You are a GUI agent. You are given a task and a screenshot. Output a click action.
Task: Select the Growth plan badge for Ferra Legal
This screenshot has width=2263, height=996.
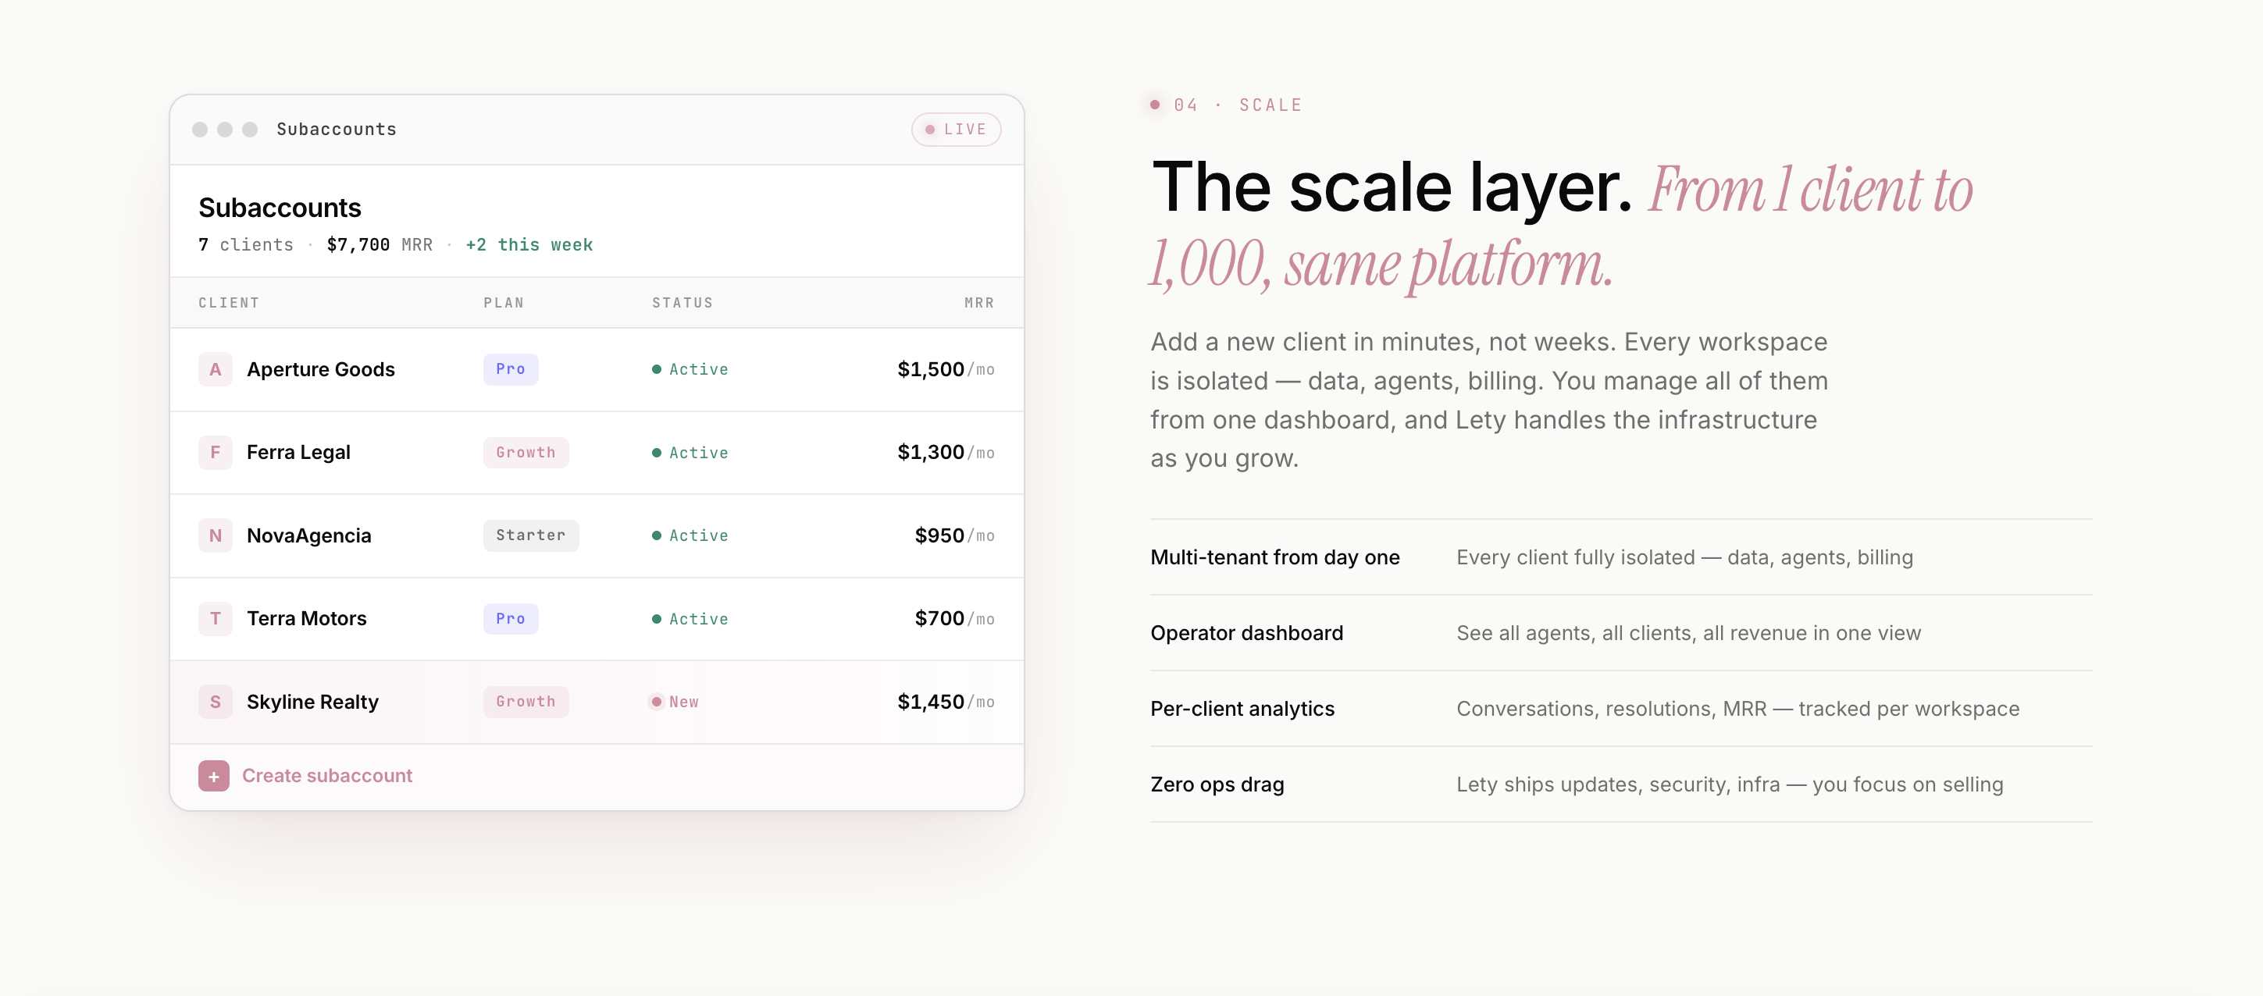[526, 452]
